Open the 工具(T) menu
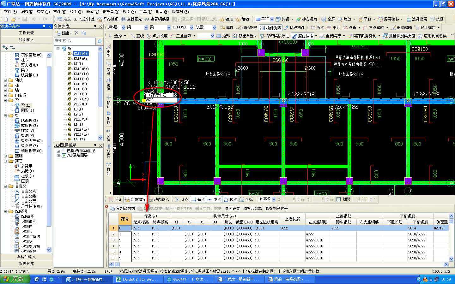This screenshot has height=284, width=455. pyautogui.click(x=145, y=11)
